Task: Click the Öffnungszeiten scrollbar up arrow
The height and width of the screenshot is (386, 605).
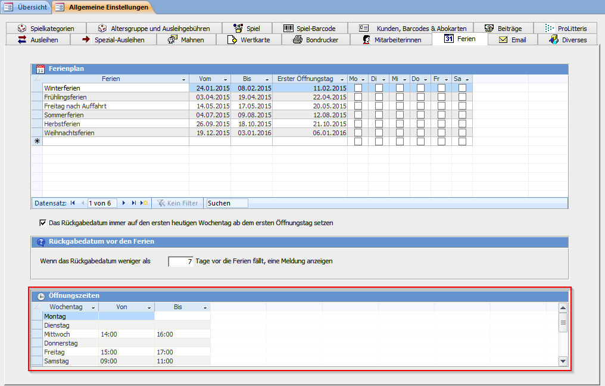Action: click(x=563, y=307)
